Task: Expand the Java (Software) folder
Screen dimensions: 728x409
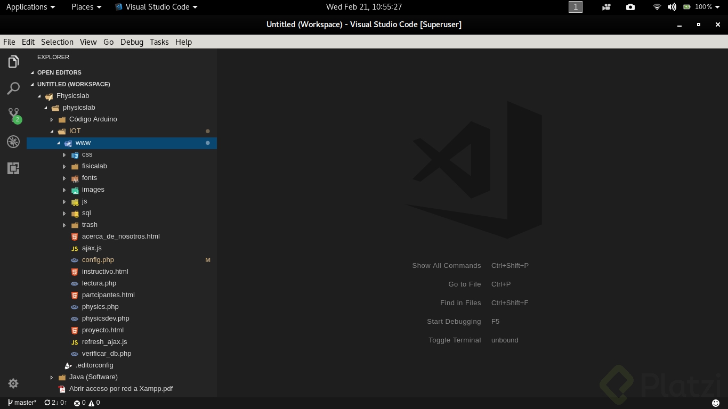Action: (x=122, y=377)
